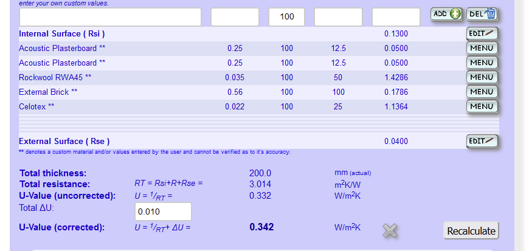This screenshot has height=251, width=529.
Task: Select the Rockwool RWA45 material name
Action: click(55, 77)
